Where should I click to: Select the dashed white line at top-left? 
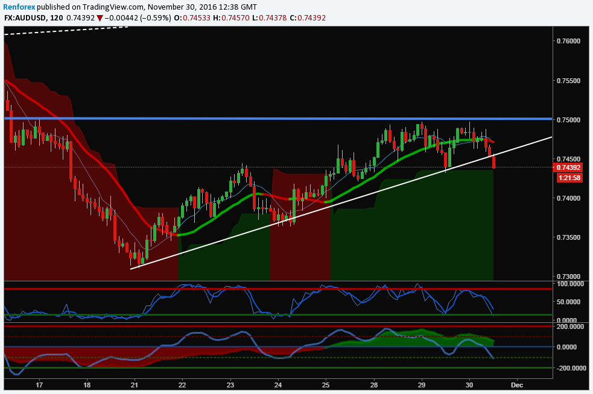[66, 31]
